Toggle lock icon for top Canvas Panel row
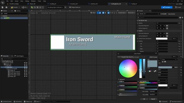Screen dimensions: 184x103 click(x=25, y=63)
